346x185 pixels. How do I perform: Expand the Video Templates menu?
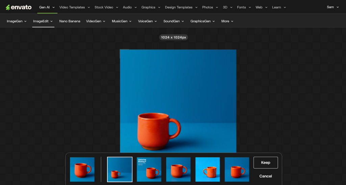tap(75, 7)
